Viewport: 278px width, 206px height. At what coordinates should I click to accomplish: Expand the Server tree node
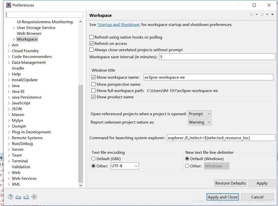[9, 150]
